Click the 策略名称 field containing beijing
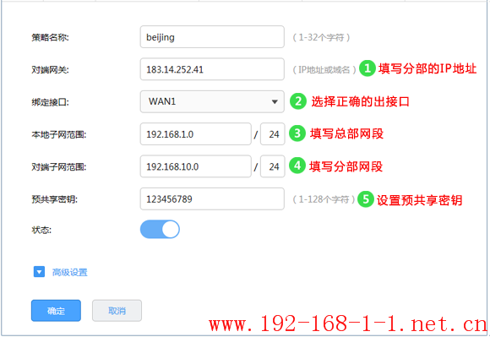Image resolution: width=490 pixels, height=337 pixels. pyautogui.click(x=212, y=37)
